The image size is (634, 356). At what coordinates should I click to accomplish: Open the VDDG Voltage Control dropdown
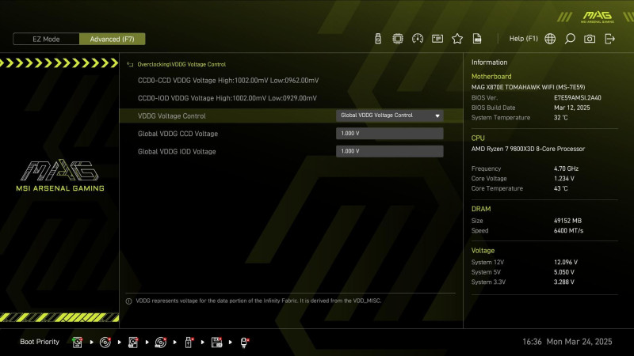[x=389, y=116]
